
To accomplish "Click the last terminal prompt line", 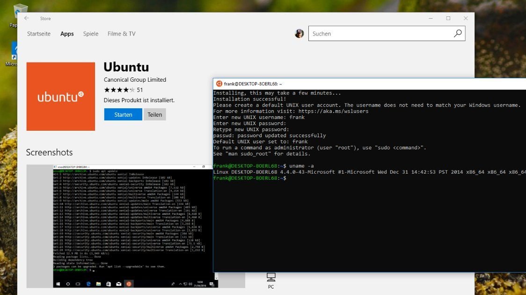I will click(250, 178).
